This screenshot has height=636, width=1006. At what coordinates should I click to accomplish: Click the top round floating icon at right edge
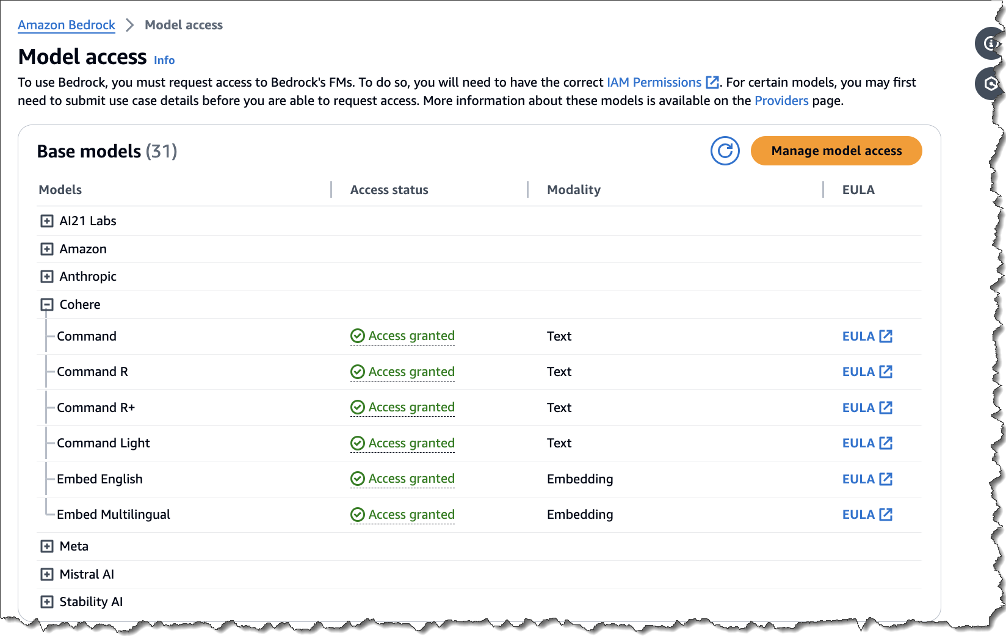pyautogui.click(x=991, y=43)
